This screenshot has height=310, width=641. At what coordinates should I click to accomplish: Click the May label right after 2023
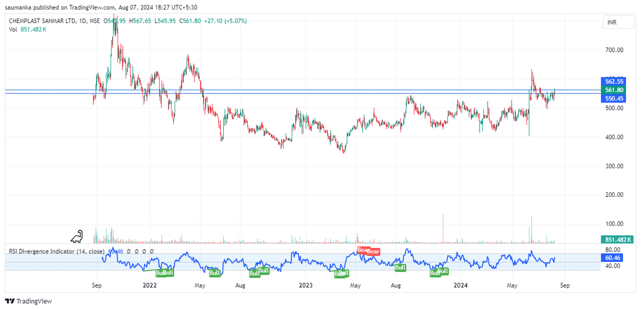pos(356,285)
